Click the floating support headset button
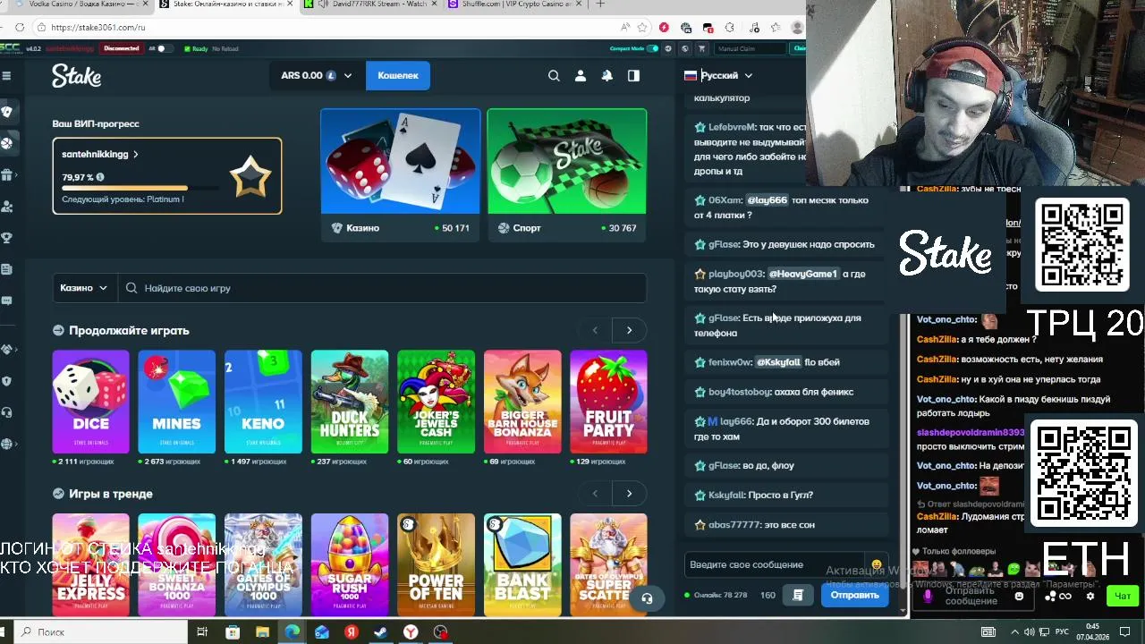The image size is (1145, 644). coord(647,598)
